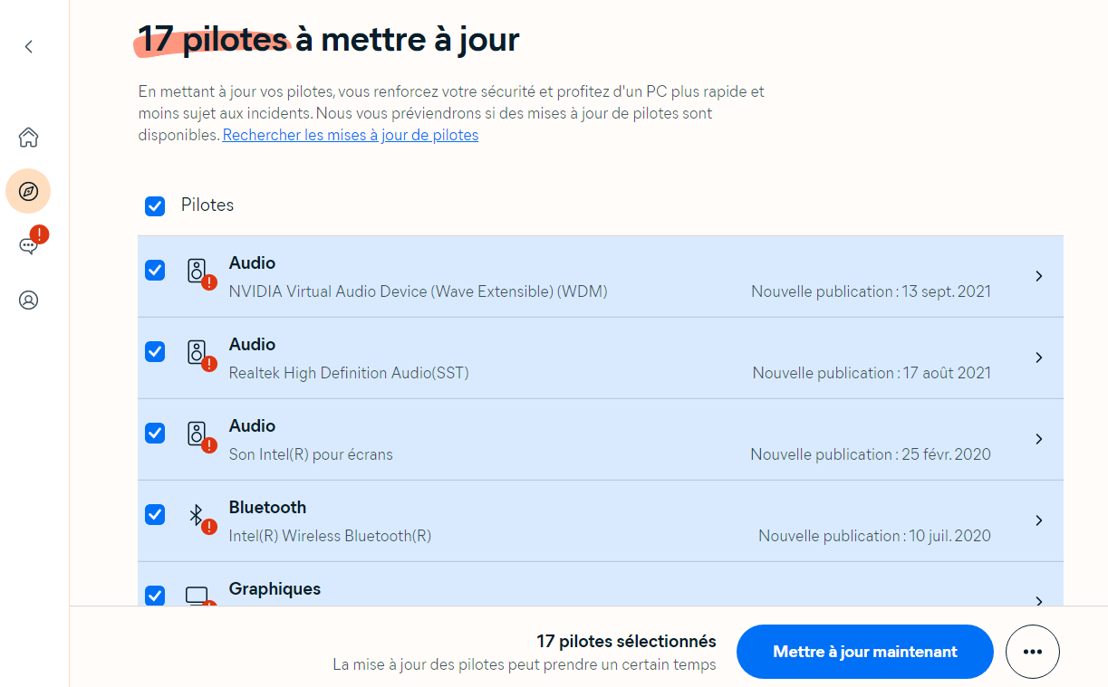The image size is (1108, 687).
Task: Open Rechercher les mises à jour de pilotes link
Action: point(350,135)
